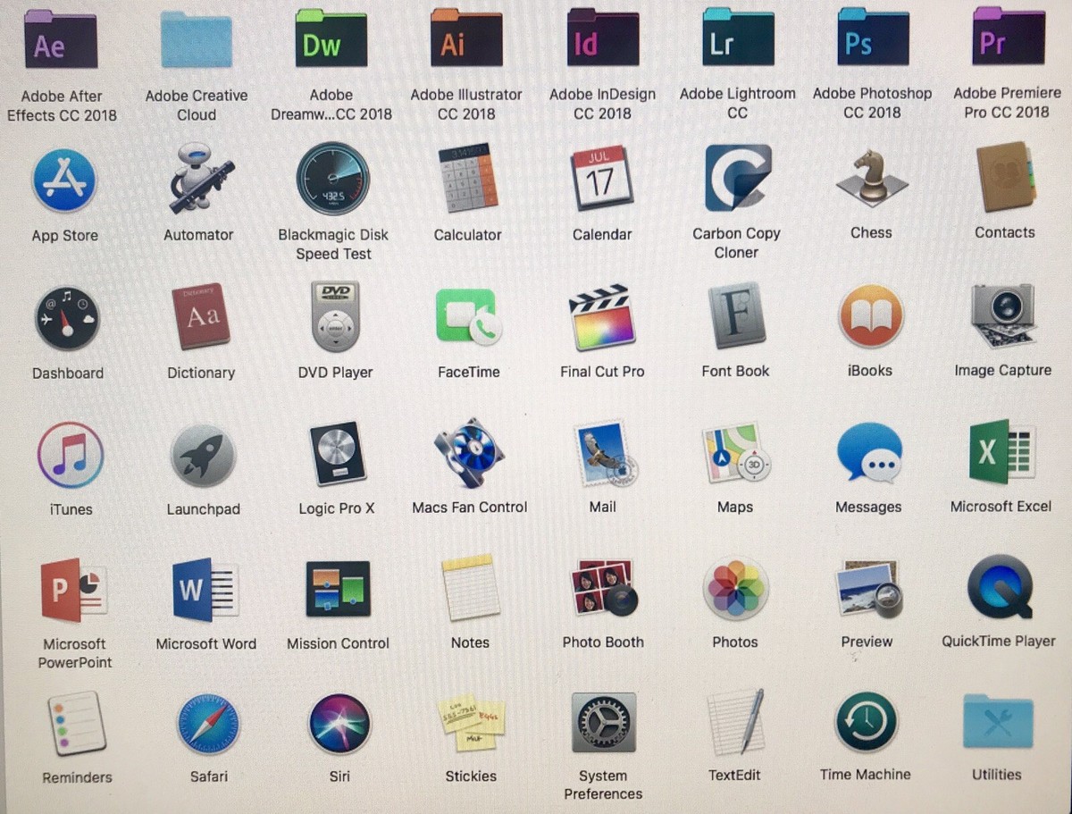Open the Adobe Creative Cloud folder

click(196, 39)
